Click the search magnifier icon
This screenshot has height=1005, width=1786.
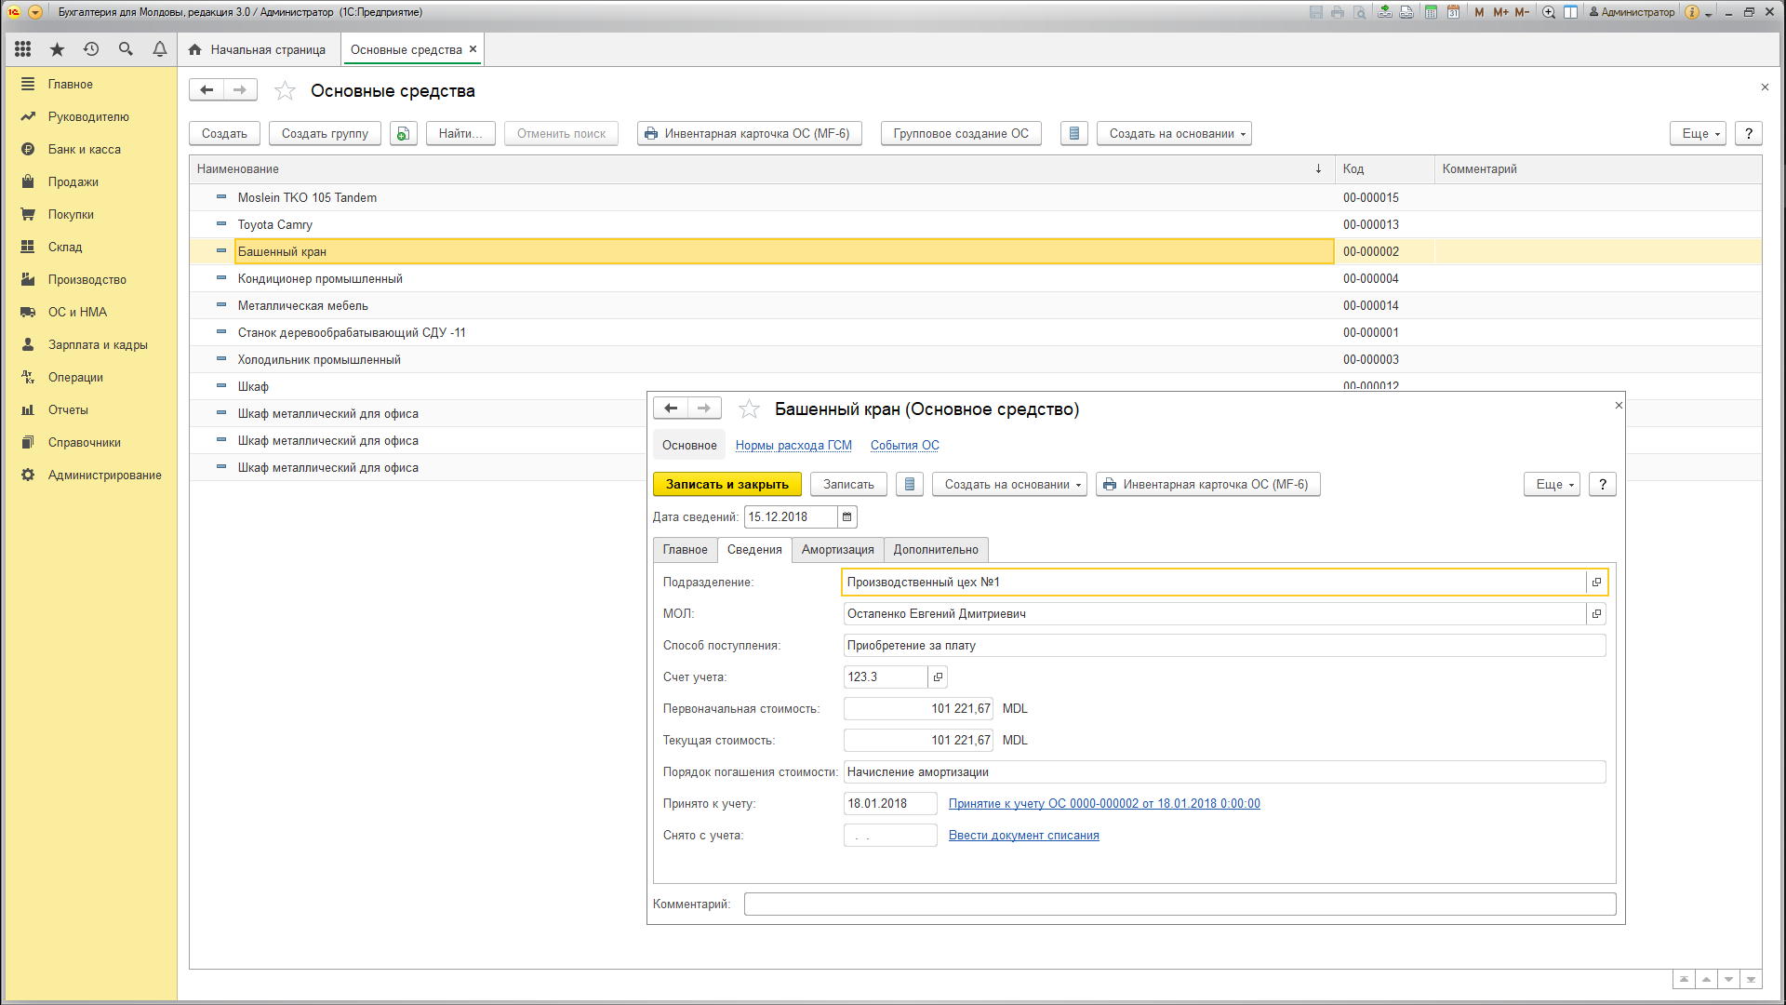(x=126, y=49)
